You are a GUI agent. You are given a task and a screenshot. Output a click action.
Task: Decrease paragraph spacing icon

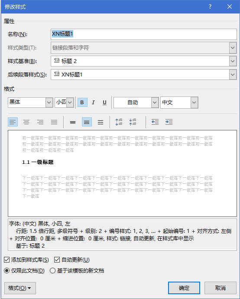click(x=133, y=122)
